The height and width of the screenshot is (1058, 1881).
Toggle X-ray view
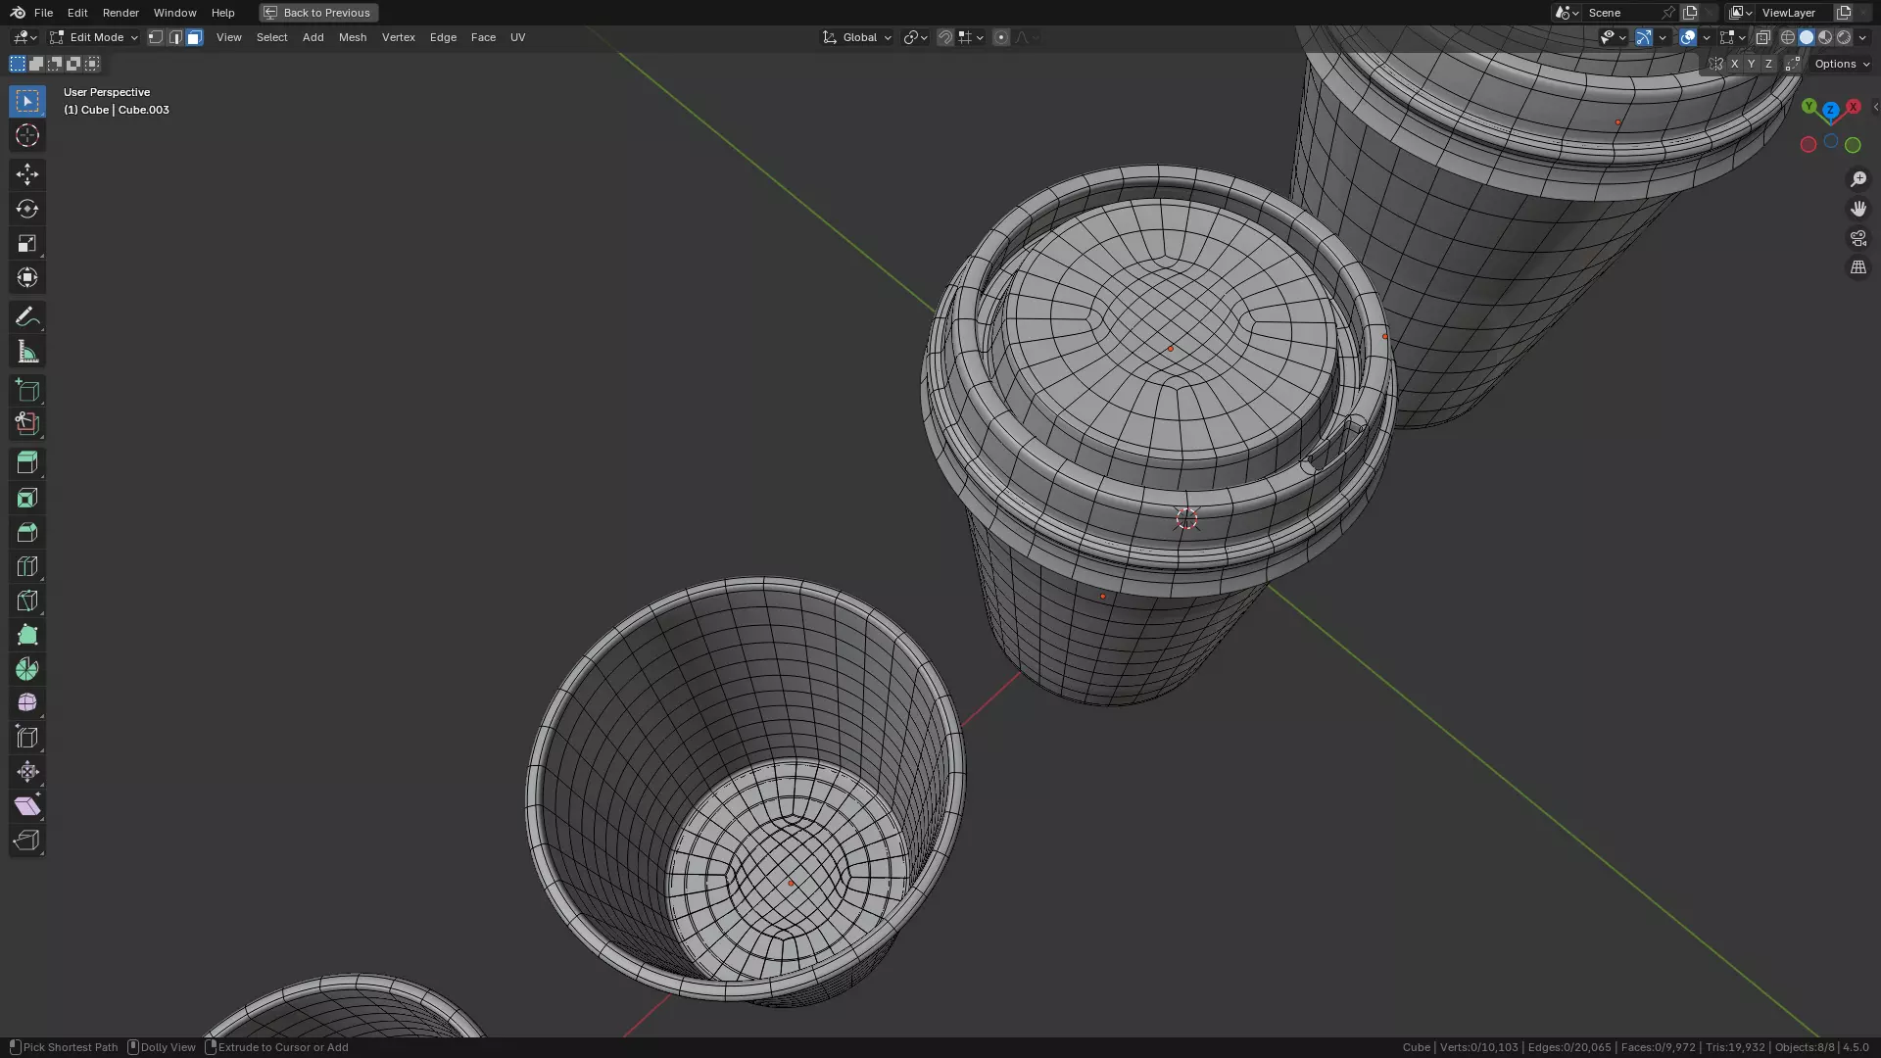[1763, 37]
